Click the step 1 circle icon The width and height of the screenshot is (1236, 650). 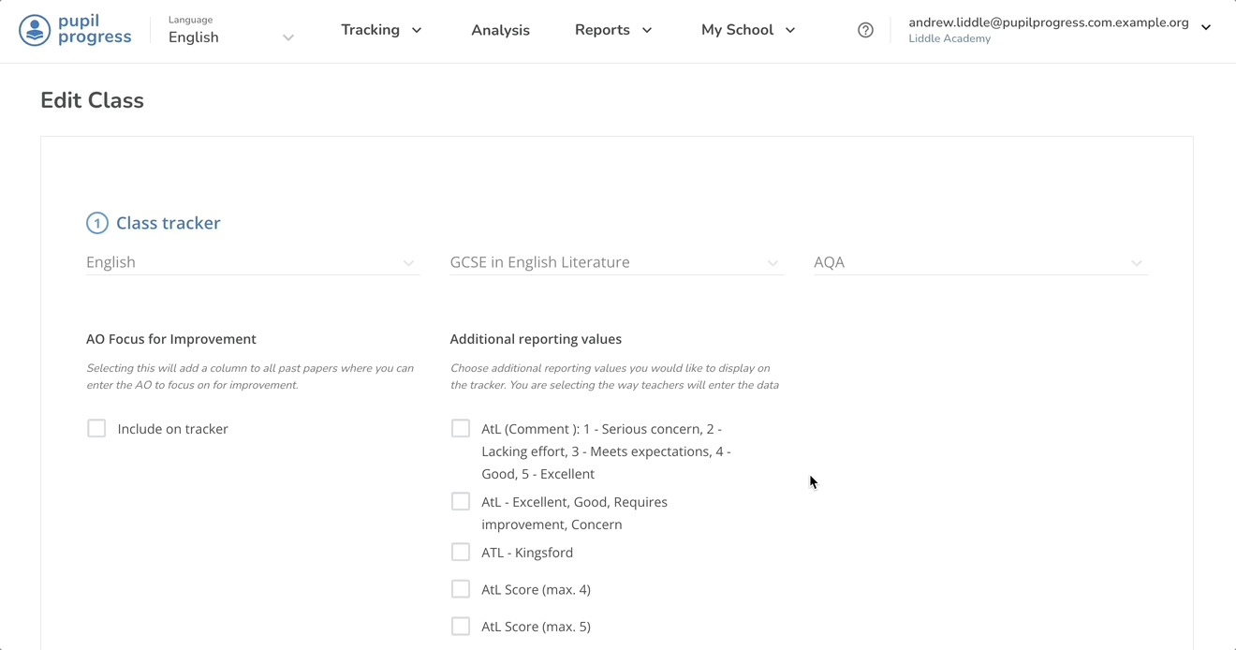coord(97,223)
